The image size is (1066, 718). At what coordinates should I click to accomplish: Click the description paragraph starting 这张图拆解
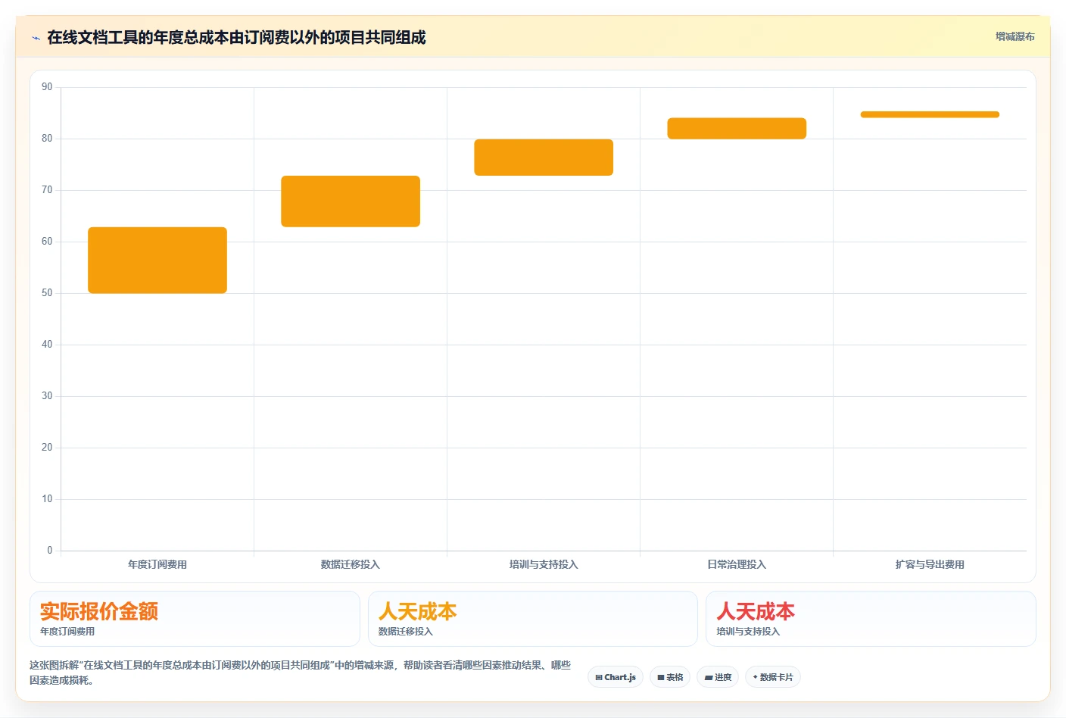(x=301, y=673)
